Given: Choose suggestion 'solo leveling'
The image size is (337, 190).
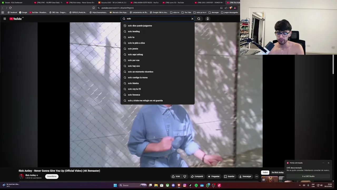Looking at the screenshot, I should click(x=157, y=31).
